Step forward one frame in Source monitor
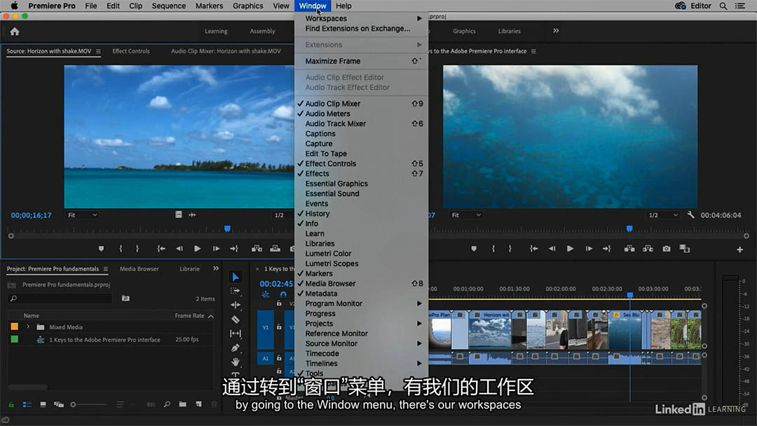The height and width of the screenshot is (426, 757). (216, 249)
